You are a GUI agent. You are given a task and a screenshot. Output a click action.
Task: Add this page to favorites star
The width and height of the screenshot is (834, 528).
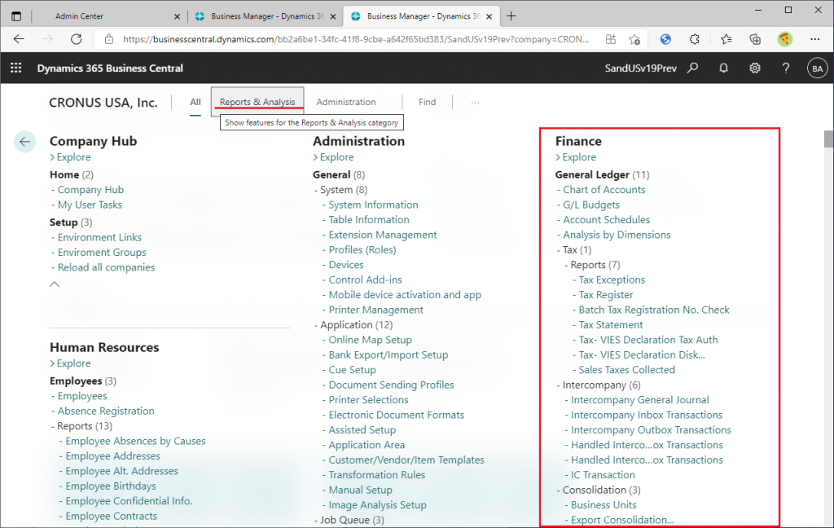(634, 39)
